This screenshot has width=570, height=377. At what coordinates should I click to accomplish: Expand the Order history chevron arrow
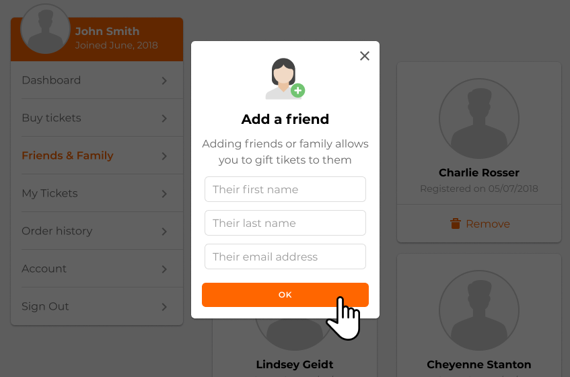click(164, 232)
